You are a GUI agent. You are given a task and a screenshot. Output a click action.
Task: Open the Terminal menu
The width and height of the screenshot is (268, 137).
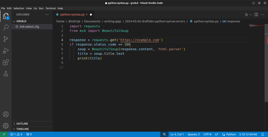click(x=51, y=8)
